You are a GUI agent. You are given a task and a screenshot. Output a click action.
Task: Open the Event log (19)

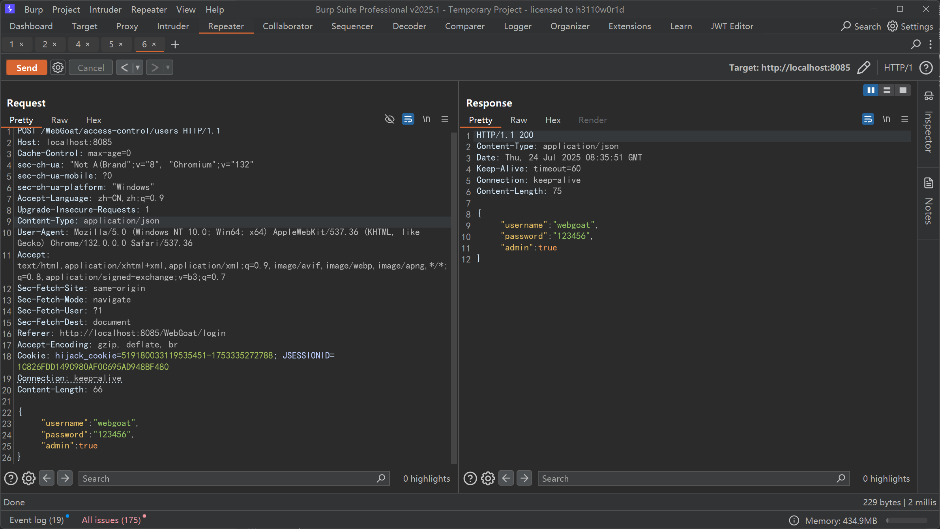(x=36, y=520)
